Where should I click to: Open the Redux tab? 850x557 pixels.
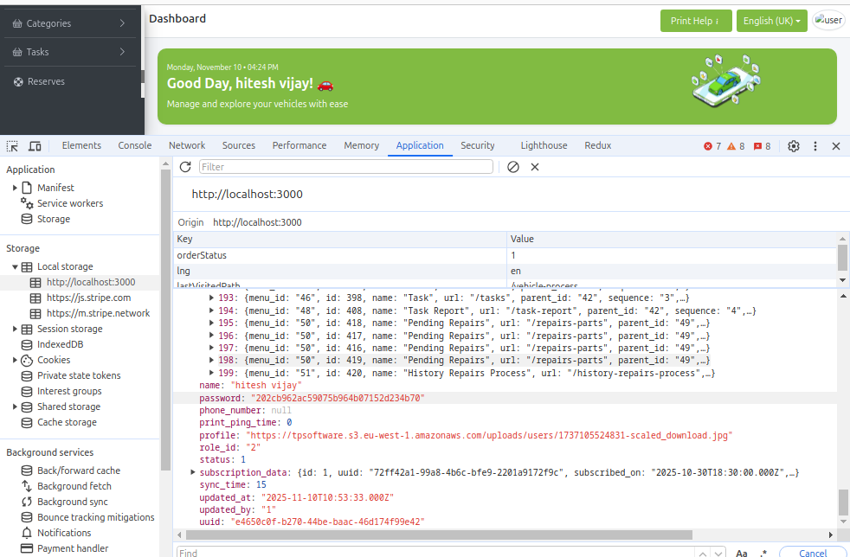[x=598, y=146]
